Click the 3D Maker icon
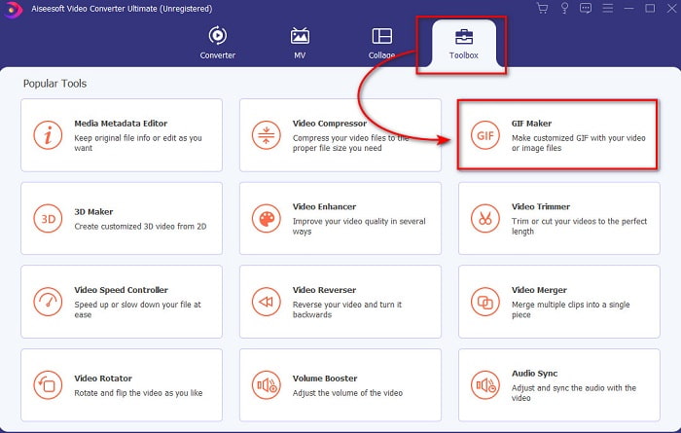The height and width of the screenshot is (433, 681). pyautogui.click(x=48, y=219)
